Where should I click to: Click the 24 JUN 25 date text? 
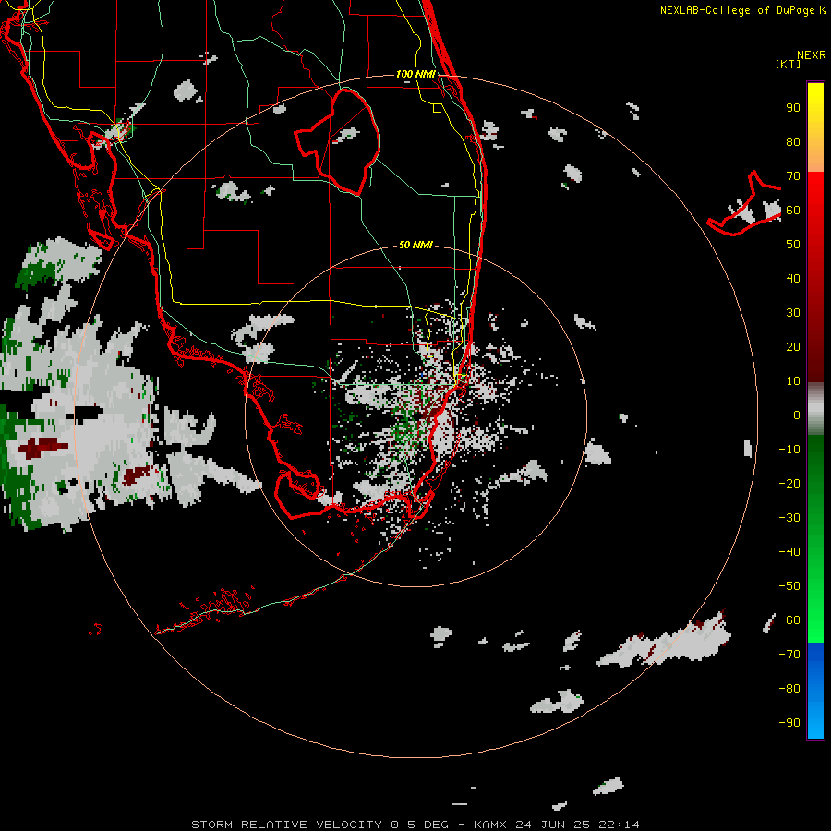[x=553, y=825]
